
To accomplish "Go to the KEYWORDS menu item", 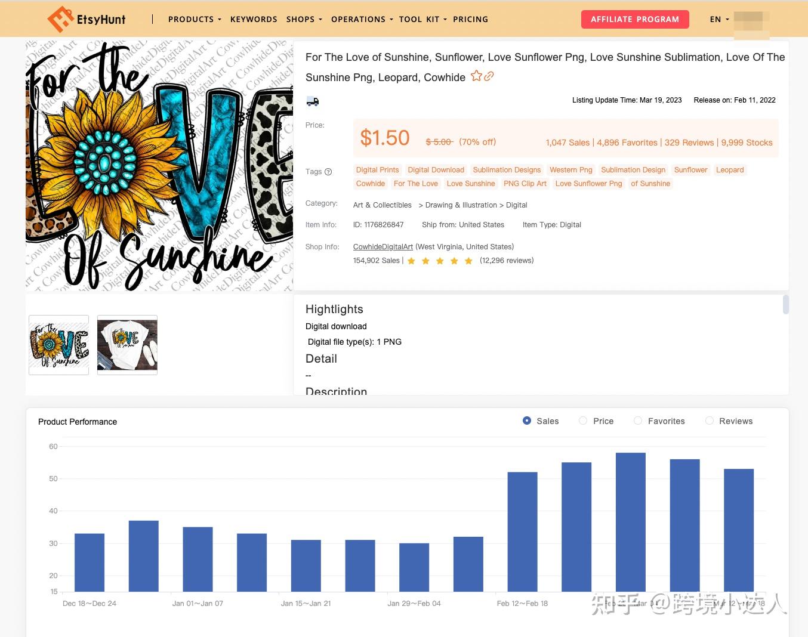I will coord(254,19).
